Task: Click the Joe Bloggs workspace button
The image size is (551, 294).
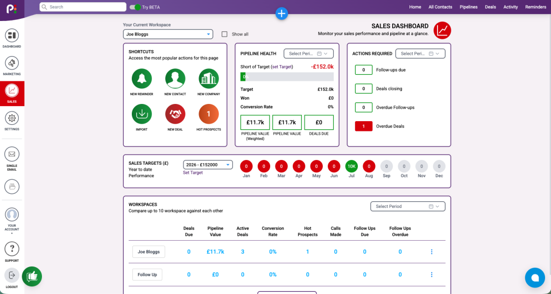Action: tap(149, 252)
